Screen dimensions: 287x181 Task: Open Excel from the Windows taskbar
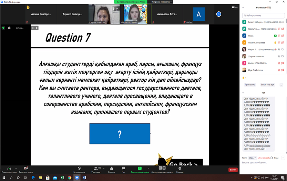(x=62, y=178)
